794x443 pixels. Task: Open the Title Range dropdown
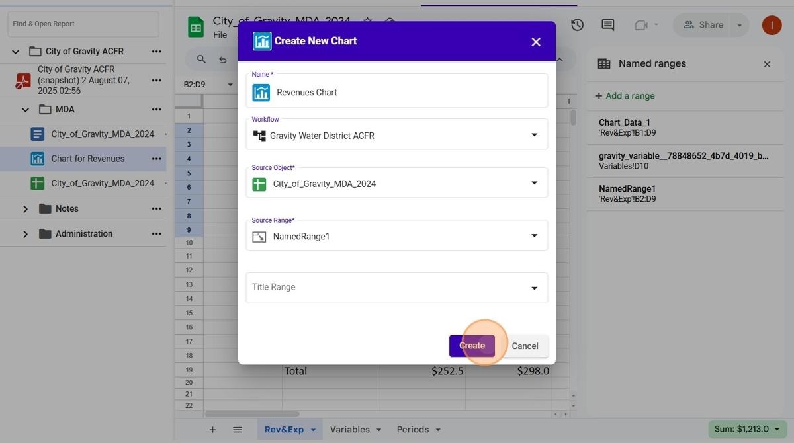[x=397, y=288]
